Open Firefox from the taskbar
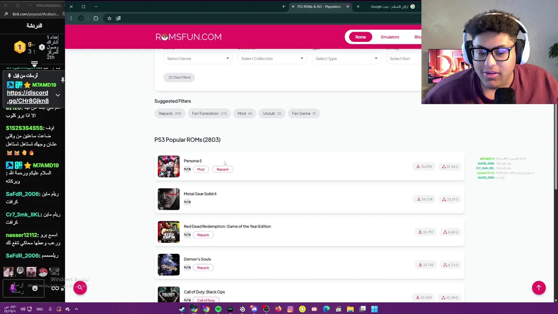The image size is (558, 314). tap(278, 309)
